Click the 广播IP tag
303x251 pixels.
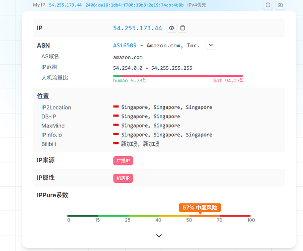click(x=123, y=161)
